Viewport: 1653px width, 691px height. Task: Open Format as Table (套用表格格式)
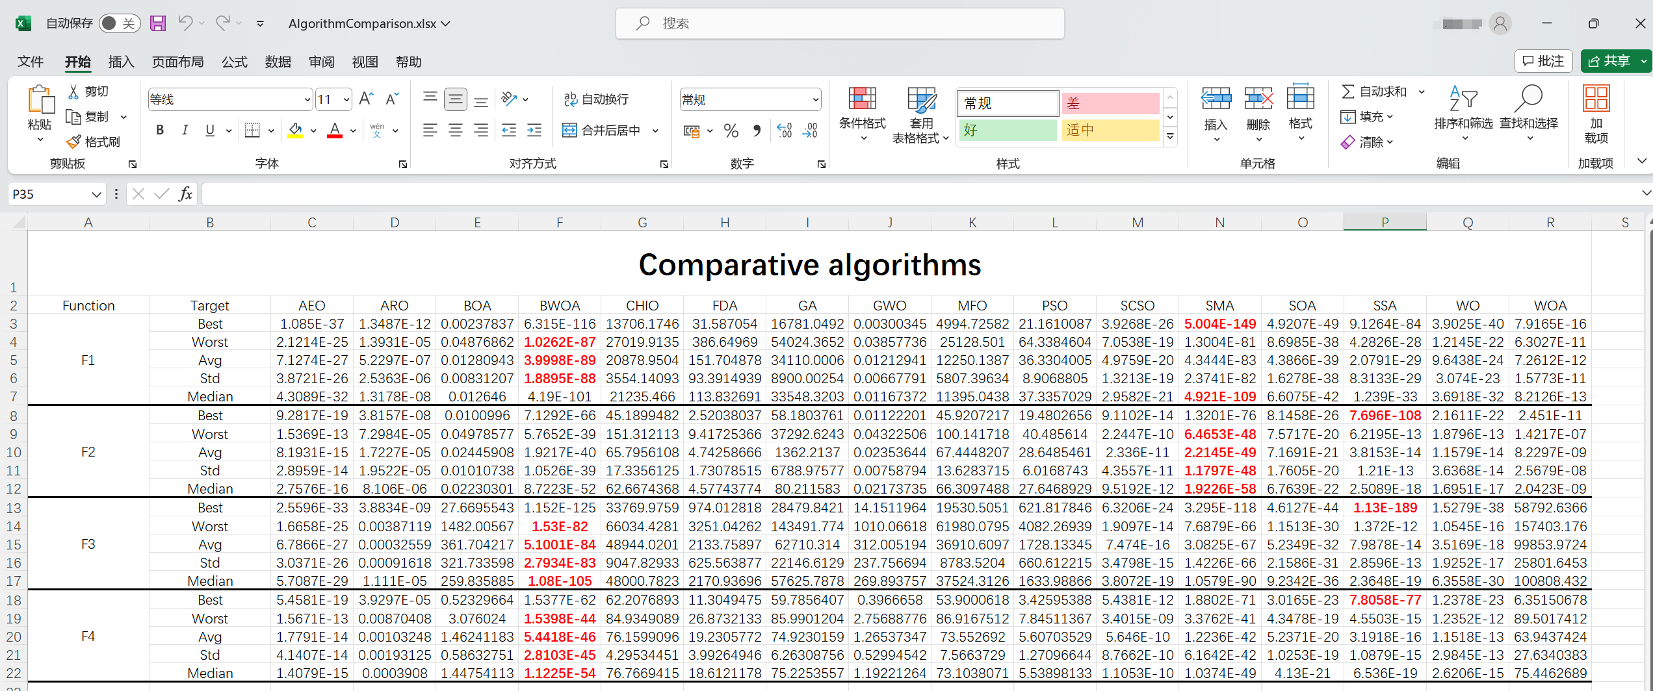point(920,115)
